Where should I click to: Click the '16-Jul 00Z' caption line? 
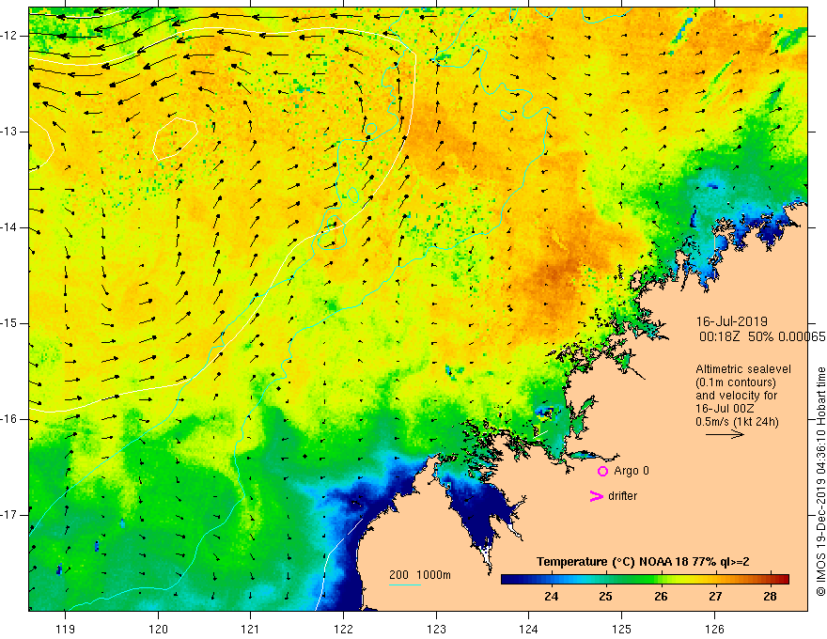(725, 408)
